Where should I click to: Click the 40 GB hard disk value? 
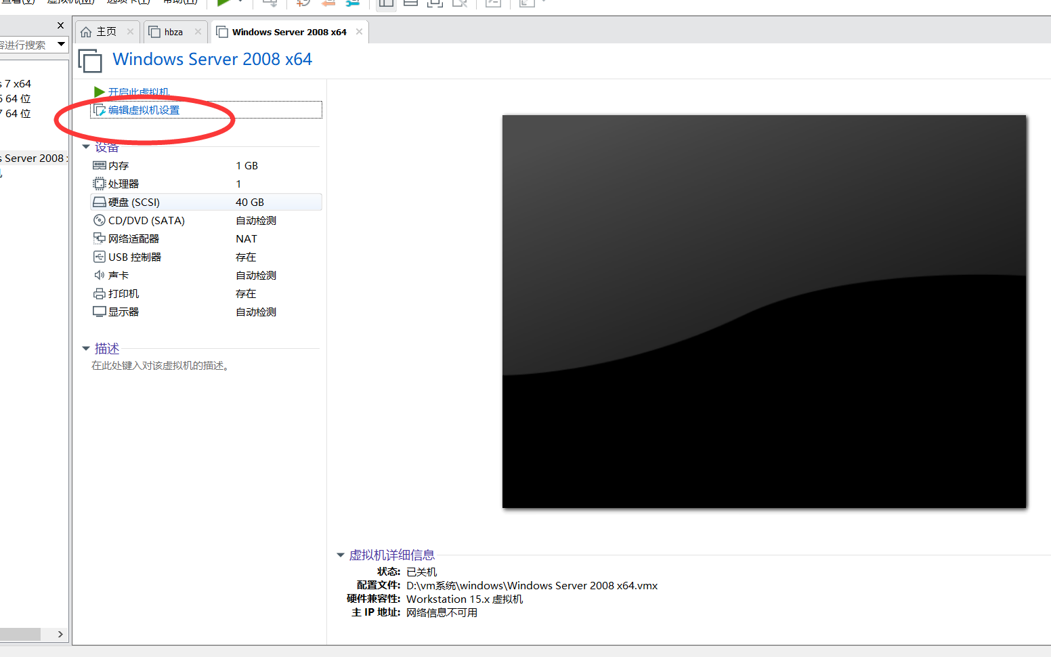click(250, 202)
